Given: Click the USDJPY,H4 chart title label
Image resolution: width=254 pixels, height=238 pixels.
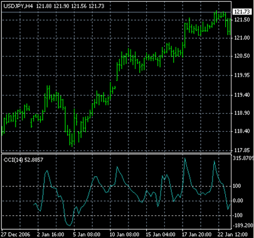Looking at the screenshot, I should point(18,6).
